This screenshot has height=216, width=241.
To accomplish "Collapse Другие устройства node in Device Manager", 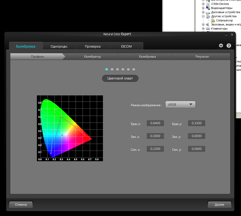I will pos(203,16).
